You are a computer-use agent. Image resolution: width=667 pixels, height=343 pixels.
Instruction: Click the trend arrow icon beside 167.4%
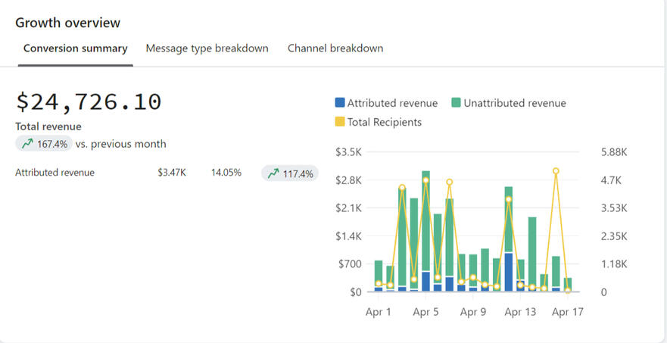click(27, 144)
